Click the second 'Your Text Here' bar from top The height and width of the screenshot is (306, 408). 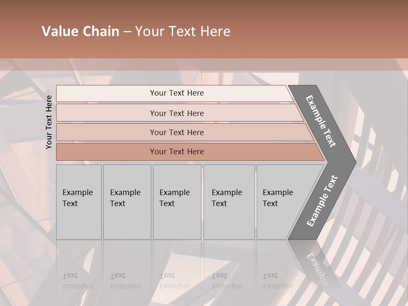[x=176, y=113]
